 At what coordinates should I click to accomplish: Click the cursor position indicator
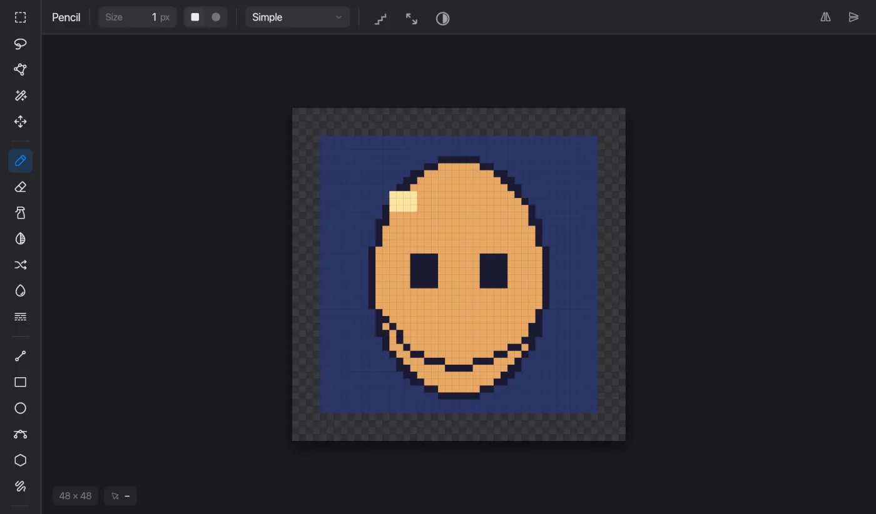pos(120,496)
